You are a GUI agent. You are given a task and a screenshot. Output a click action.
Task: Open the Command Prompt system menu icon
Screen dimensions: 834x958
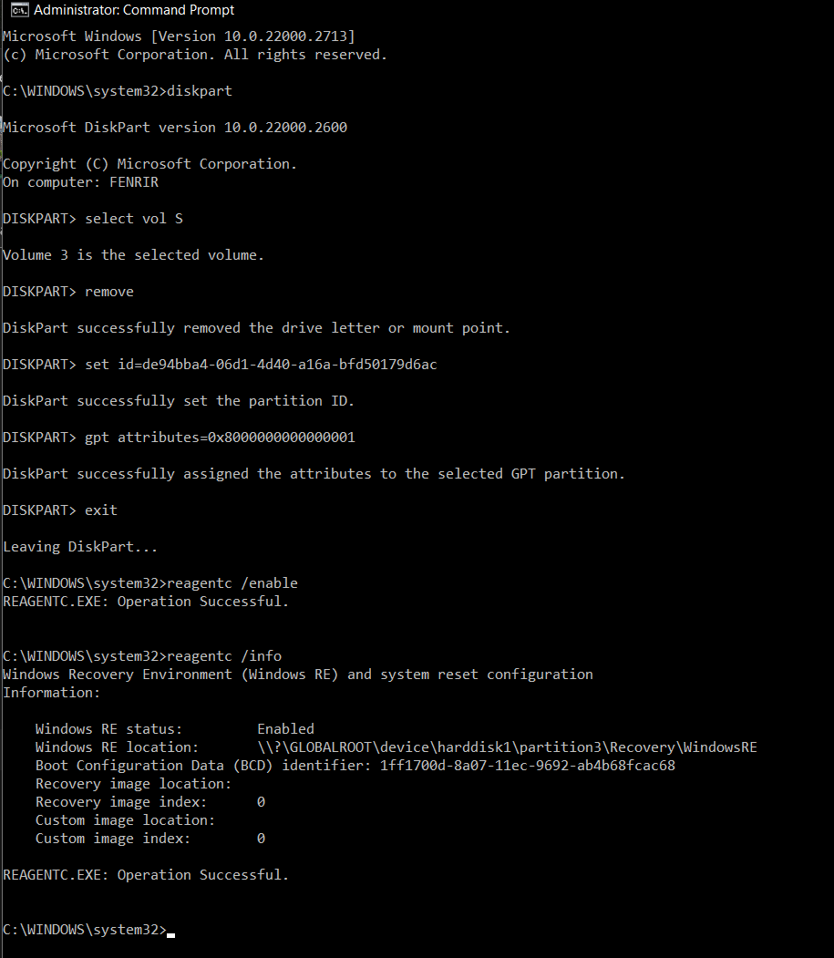point(19,10)
